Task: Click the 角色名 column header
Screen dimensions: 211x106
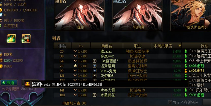Action: click(x=107, y=46)
